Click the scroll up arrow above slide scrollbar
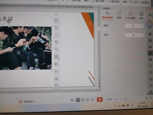The height and width of the screenshot is (115, 153). click(99, 7)
